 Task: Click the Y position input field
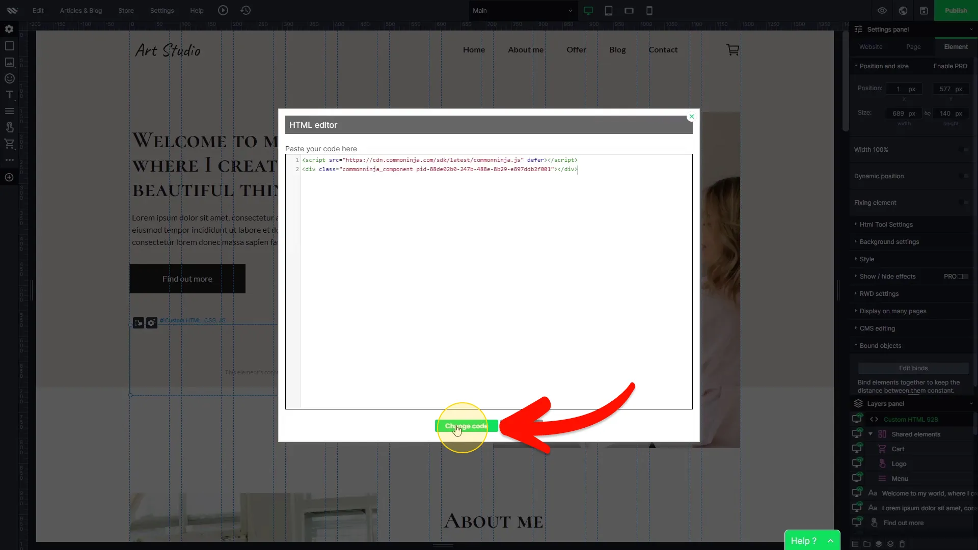[950, 89]
